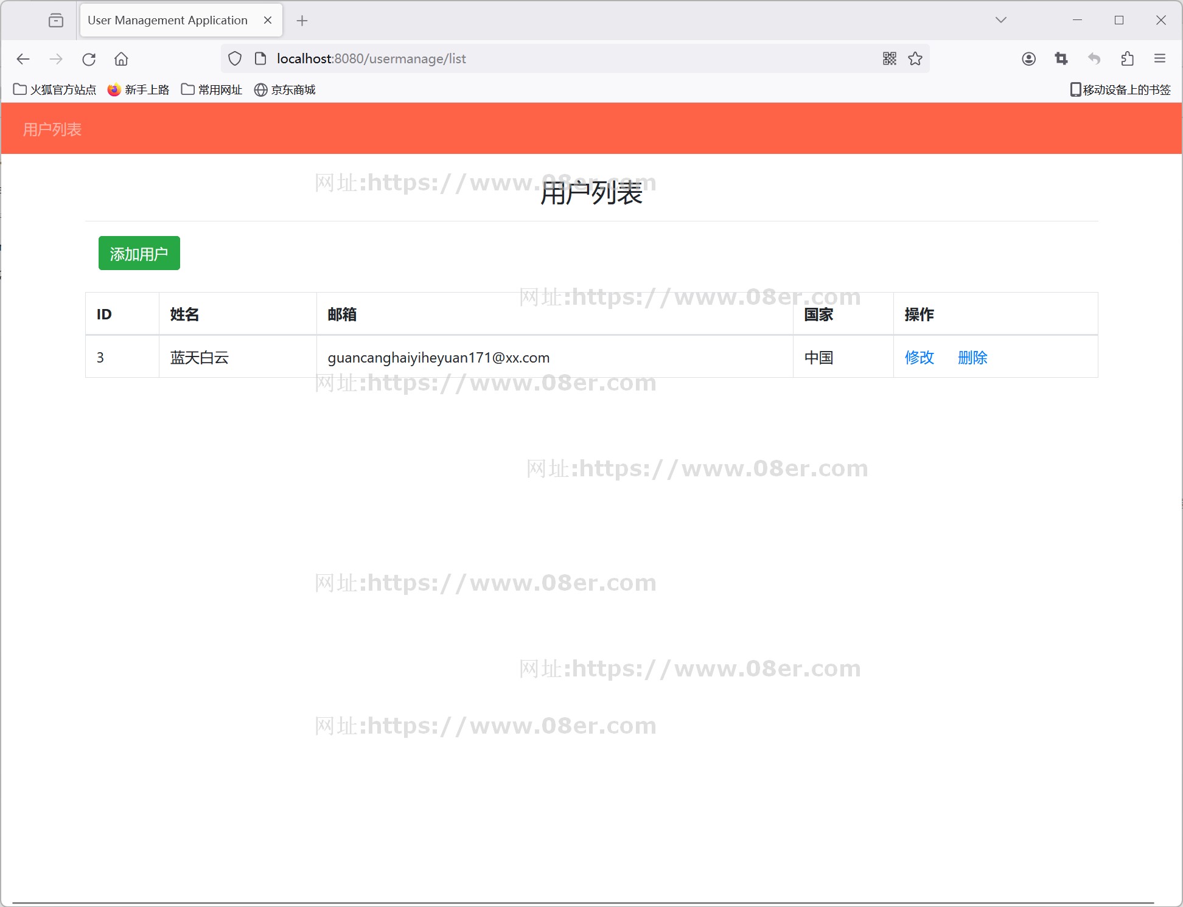The image size is (1183, 907).
Task: Click the Firefox extensions icon
Action: pyautogui.click(x=1128, y=59)
